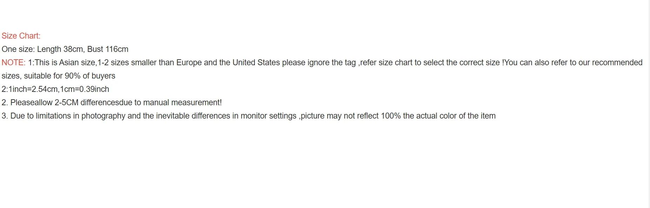Click the '1cm=0.39inch' conversion text
The image size is (650, 208).
tap(85, 89)
